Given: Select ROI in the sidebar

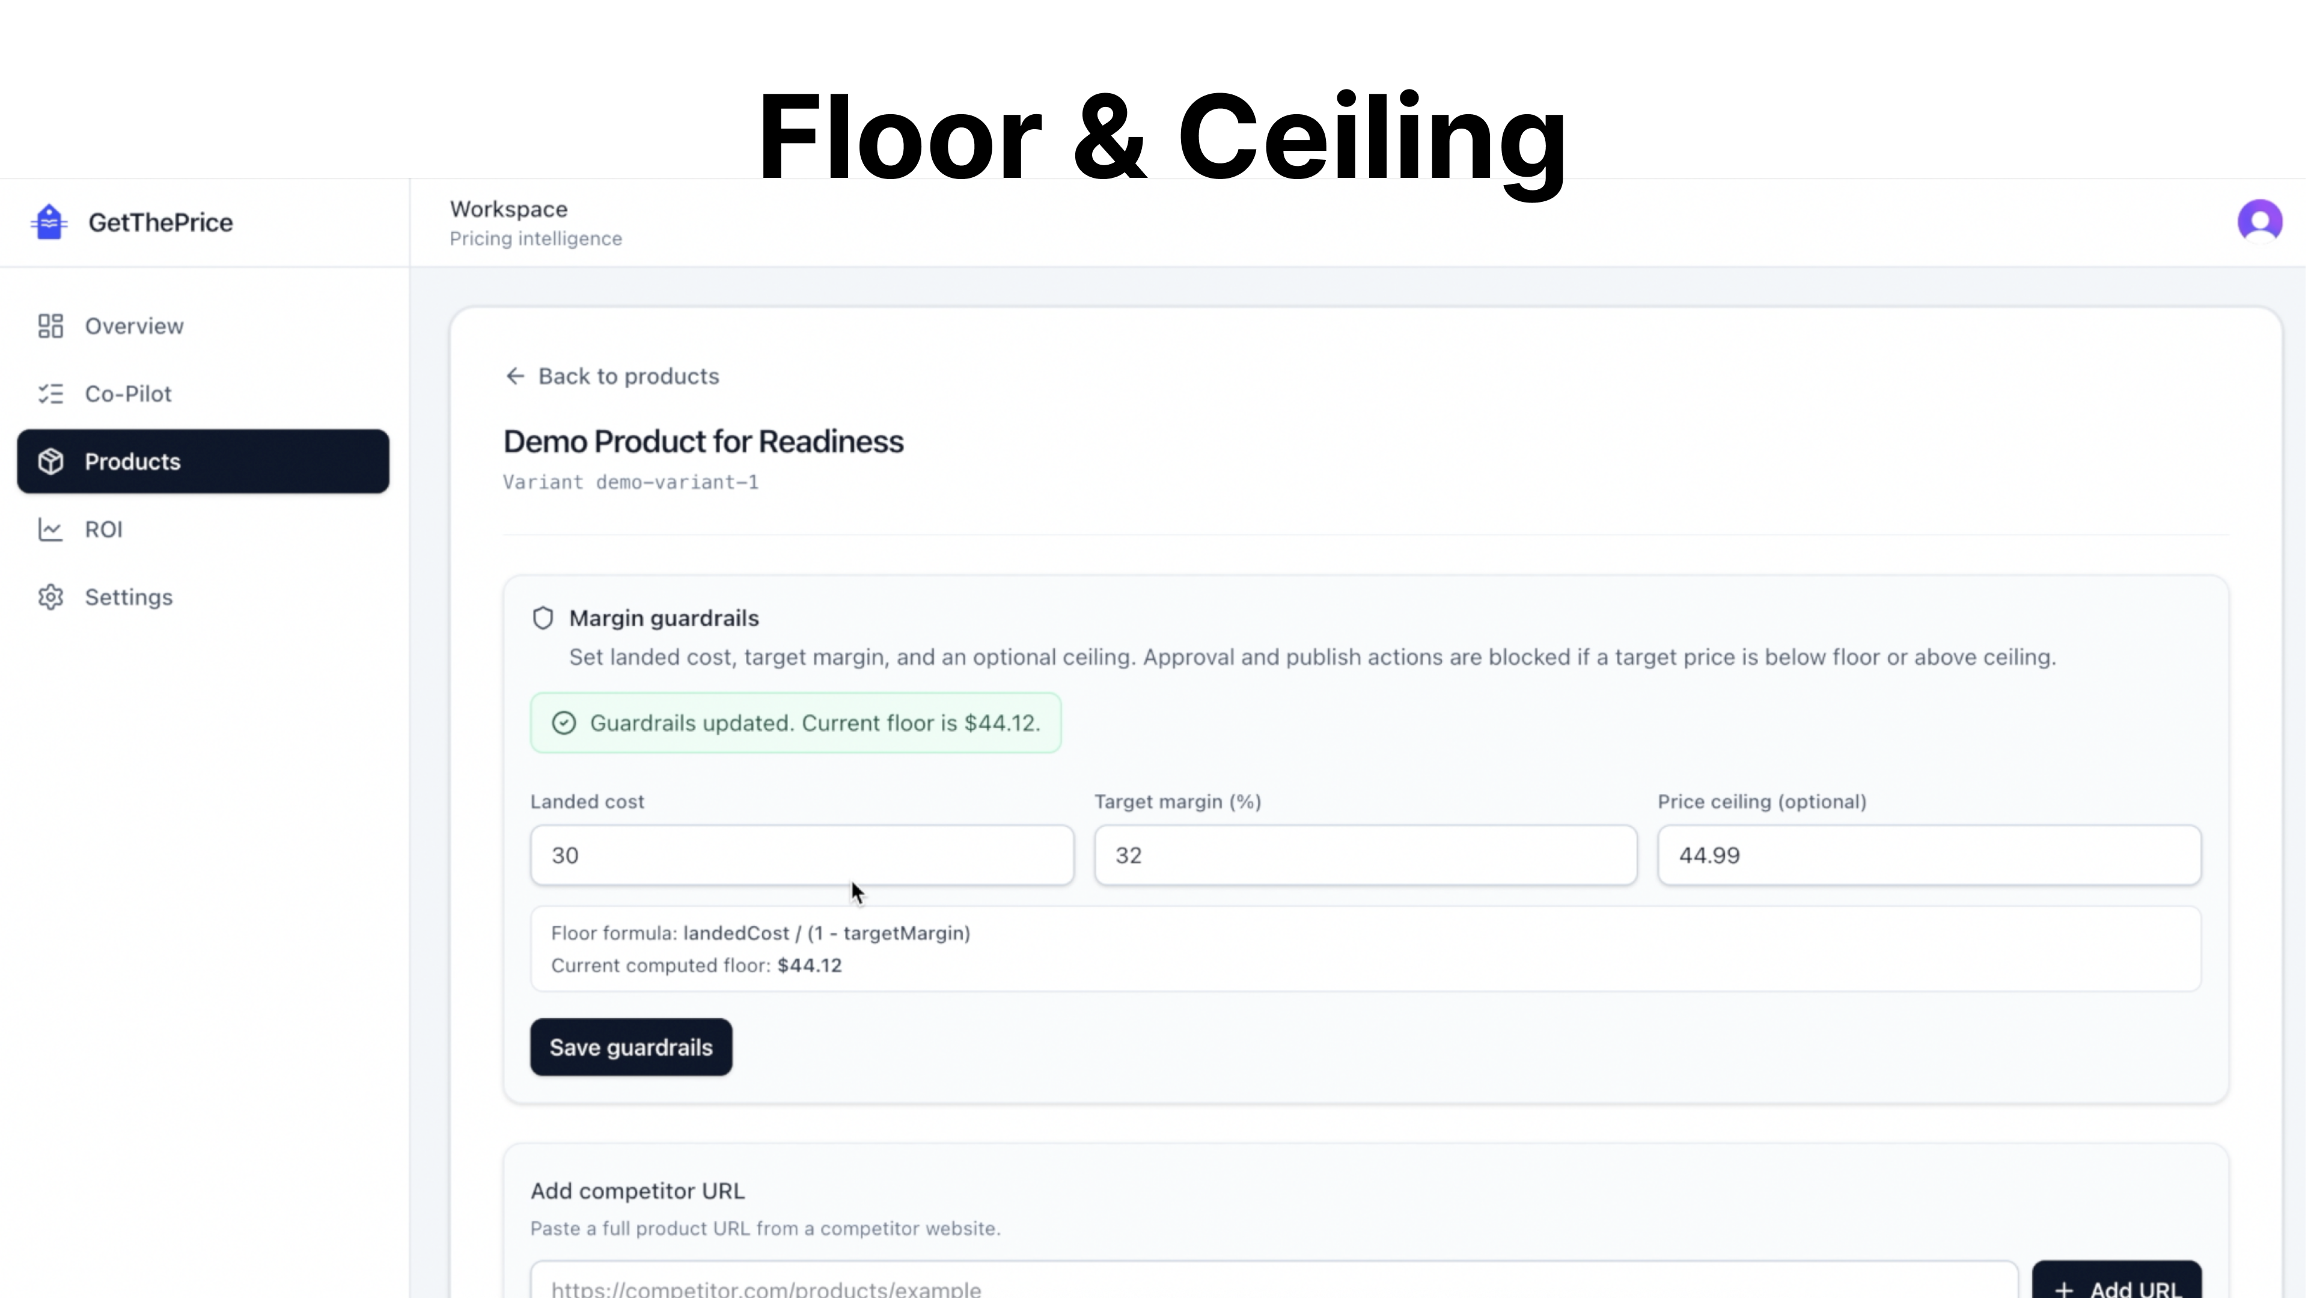Looking at the screenshot, I should pyautogui.click(x=104, y=529).
